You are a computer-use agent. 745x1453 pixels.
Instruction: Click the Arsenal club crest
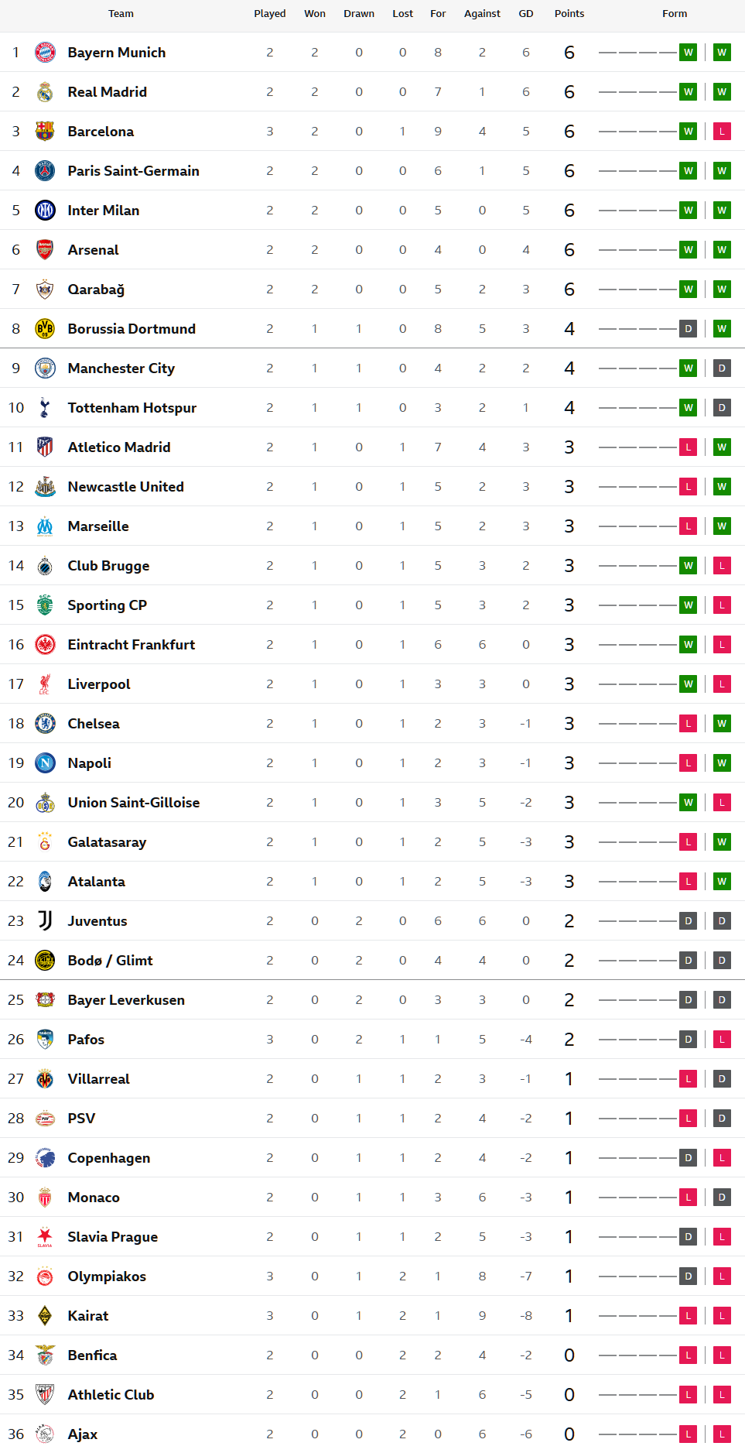[45, 250]
